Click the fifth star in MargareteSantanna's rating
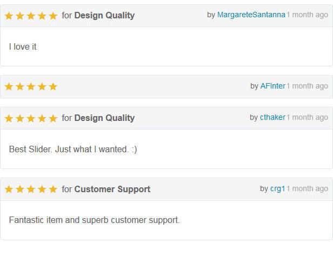The height and width of the screenshot is (264, 333). tap(53, 16)
